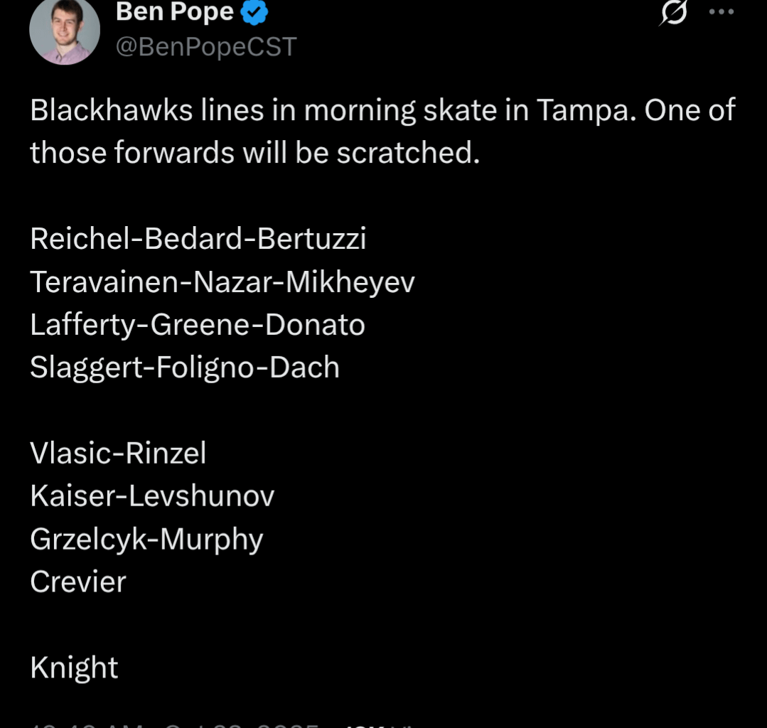The height and width of the screenshot is (728, 767).
Task: Click the Vlasic-Rinzel defensive pairing text
Action: click(x=118, y=453)
